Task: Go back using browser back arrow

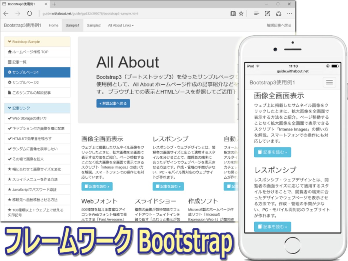Action: click(6, 14)
